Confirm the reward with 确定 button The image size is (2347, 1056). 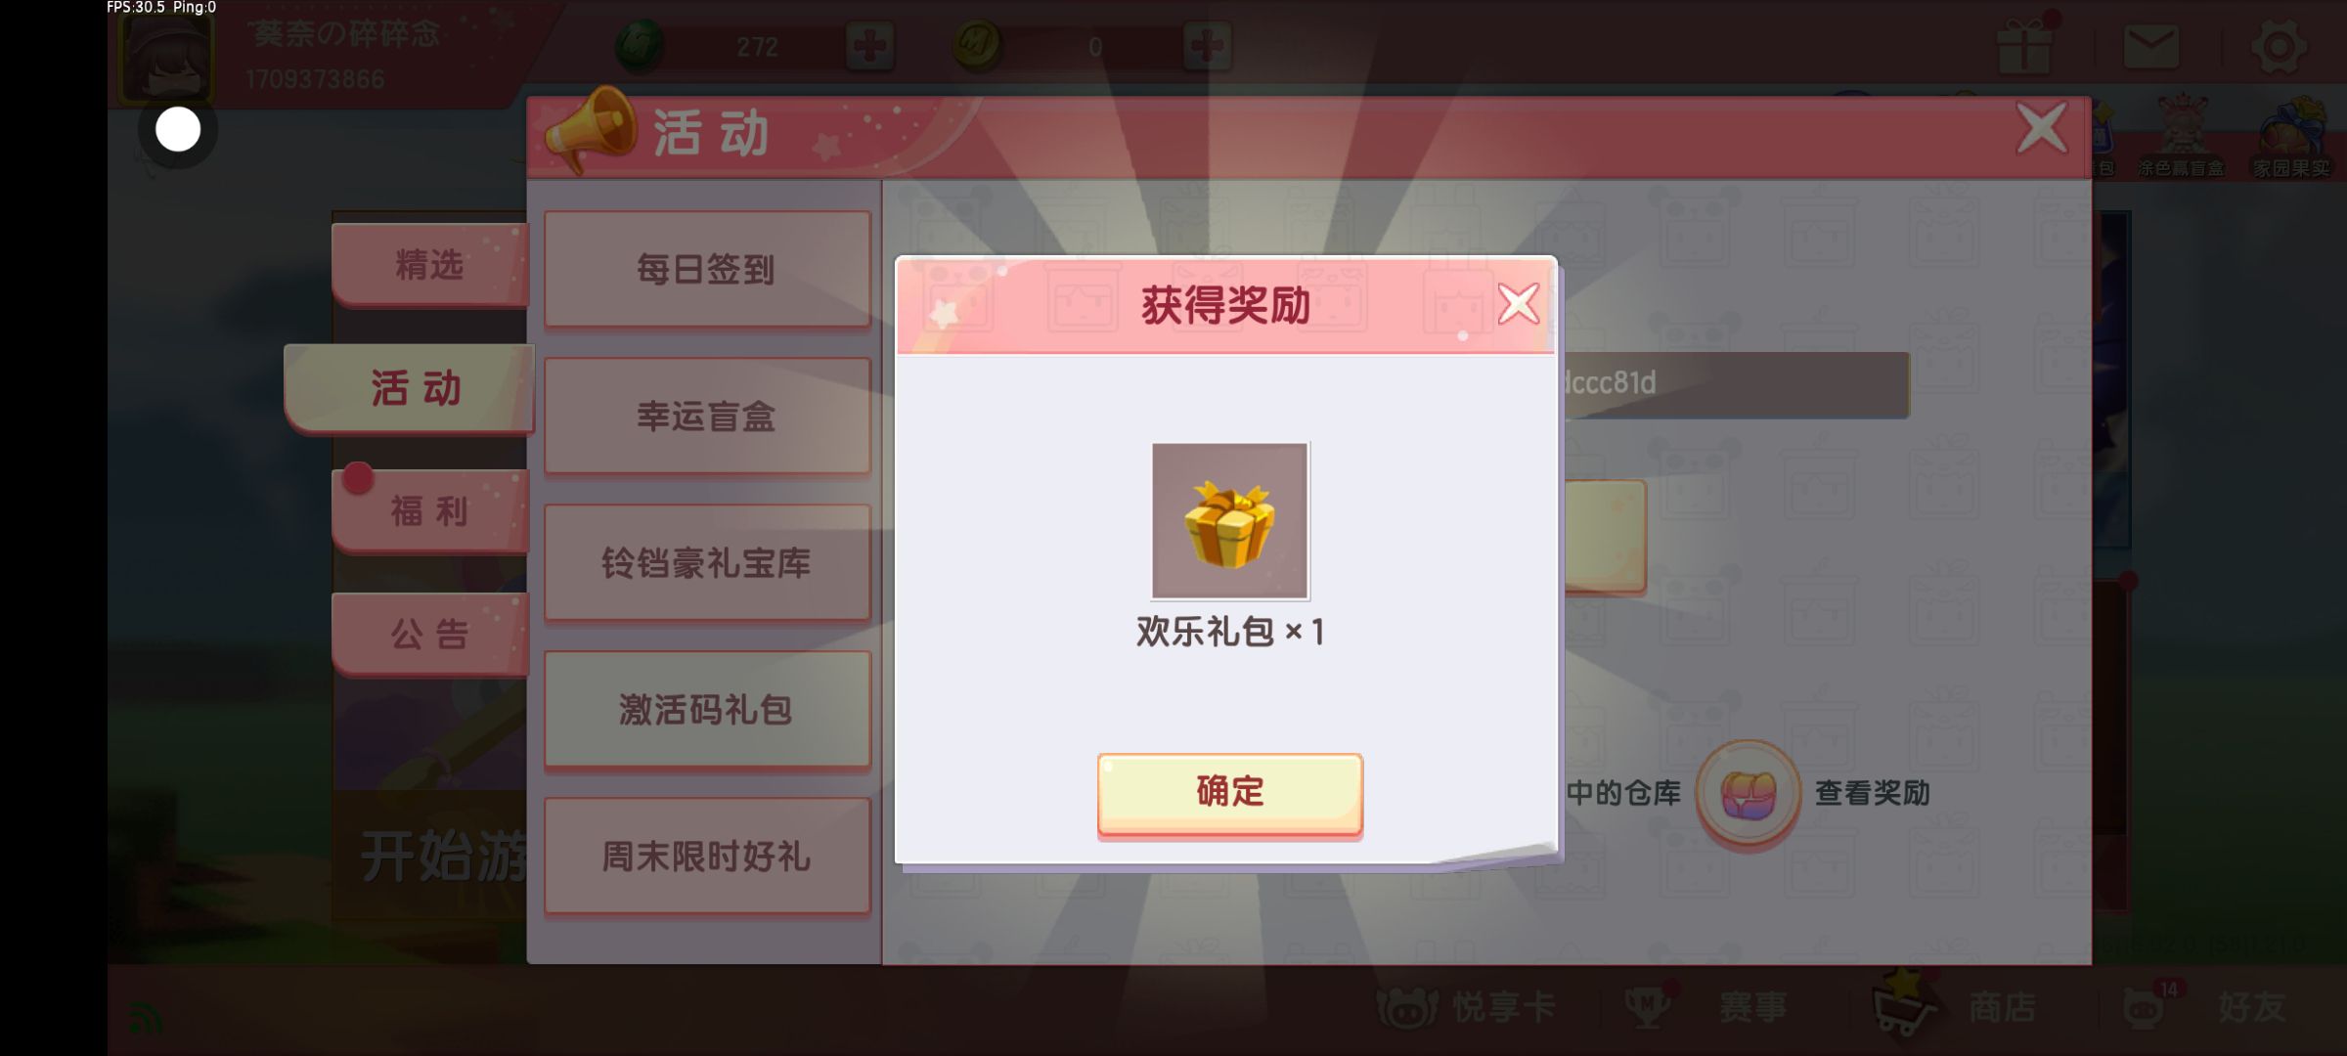click(x=1229, y=793)
